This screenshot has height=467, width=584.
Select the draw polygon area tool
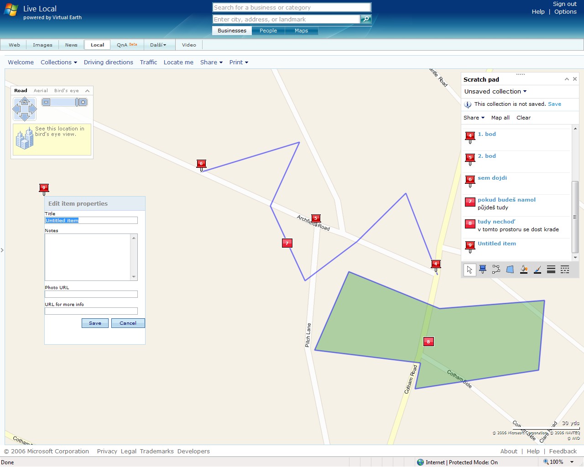pos(510,270)
